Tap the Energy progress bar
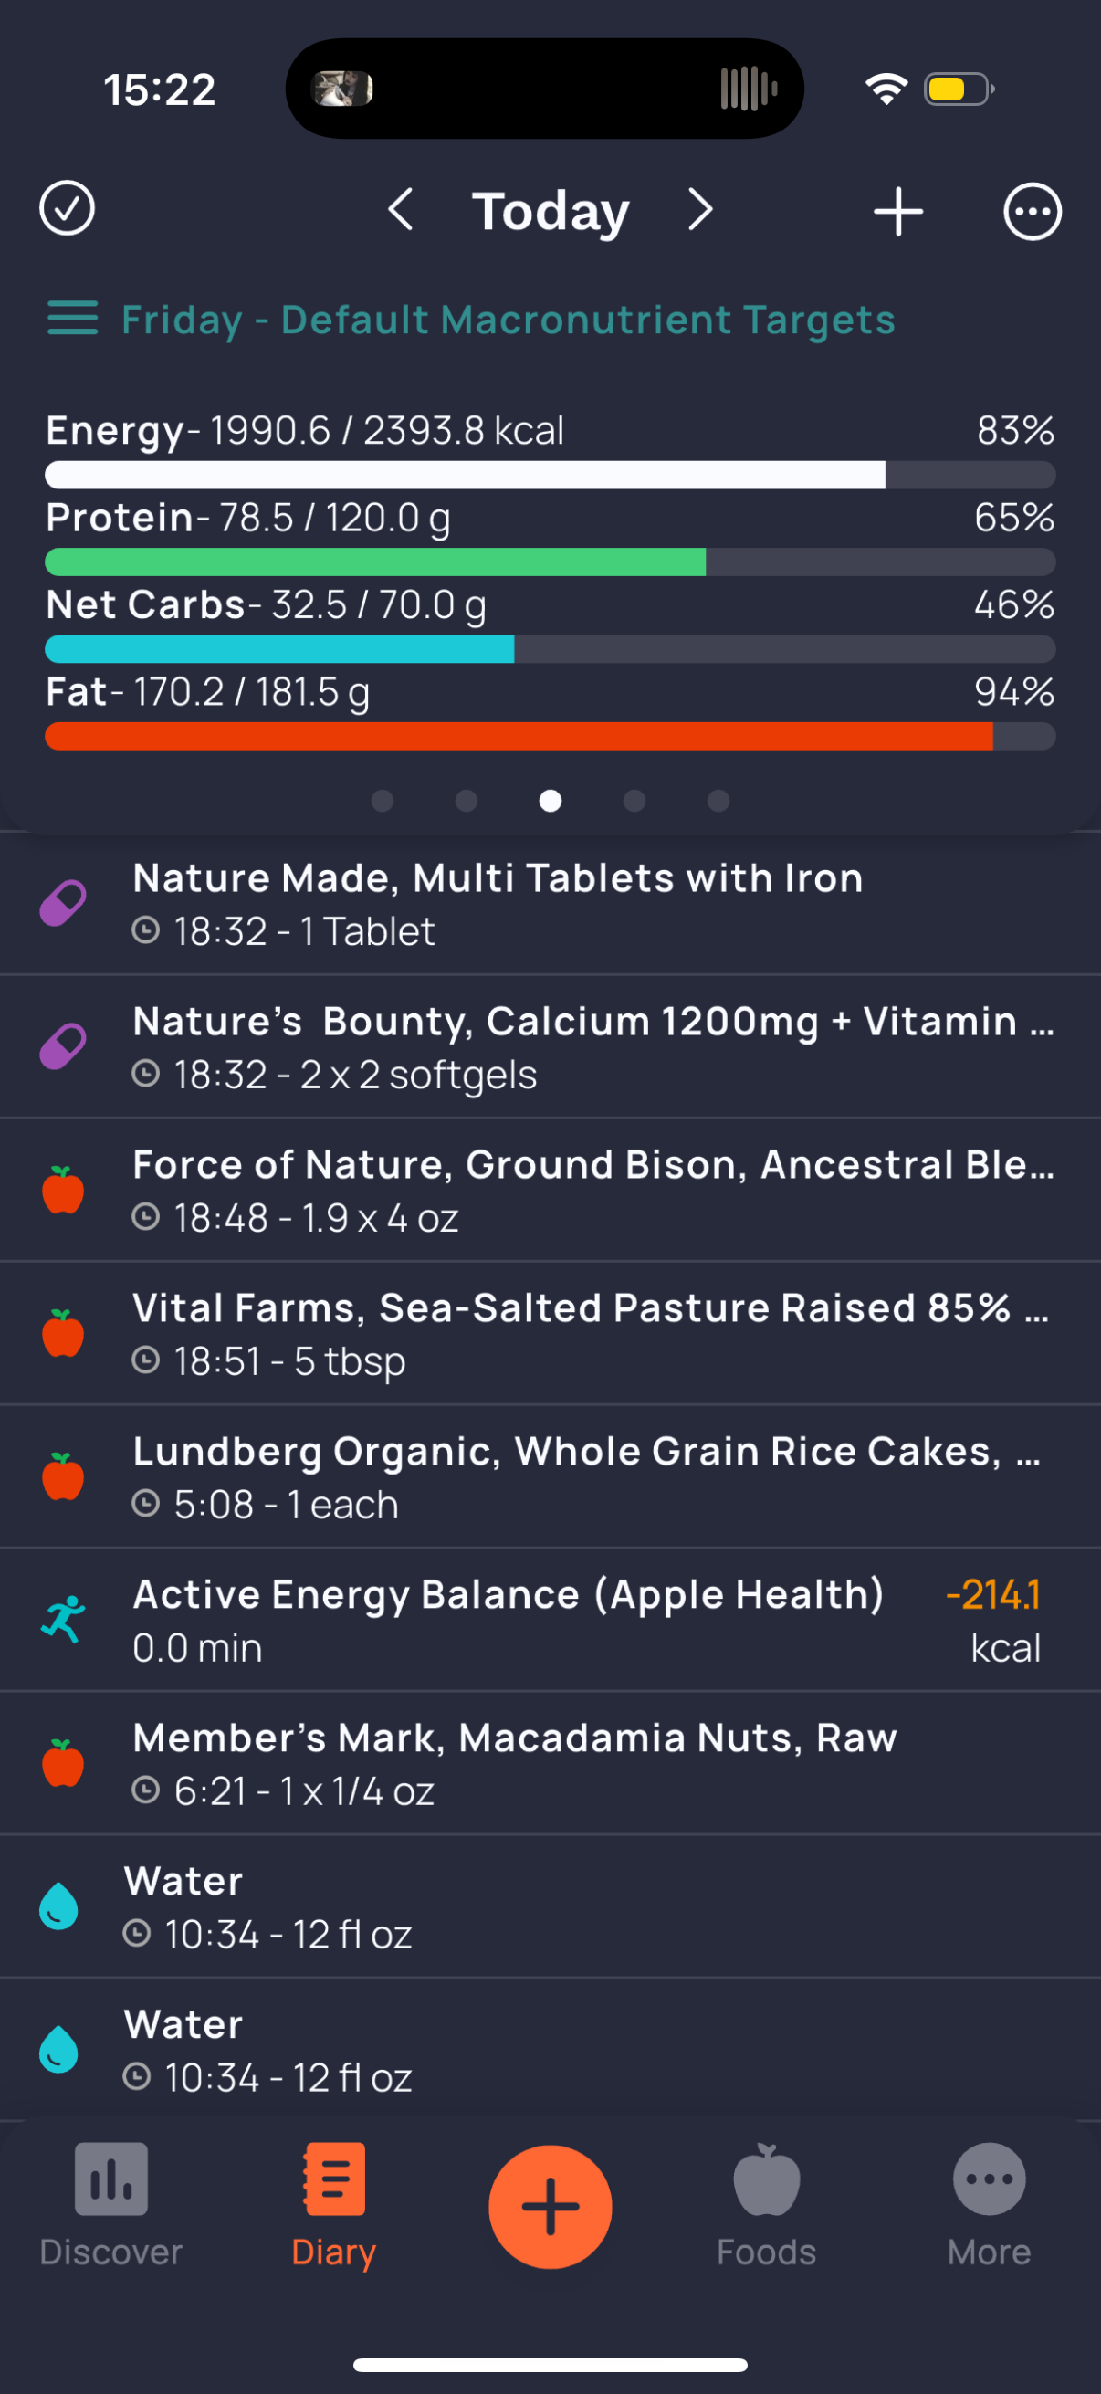 tap(550, 475)
